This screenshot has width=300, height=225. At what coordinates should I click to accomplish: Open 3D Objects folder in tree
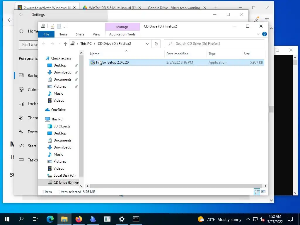click(62, 126)
